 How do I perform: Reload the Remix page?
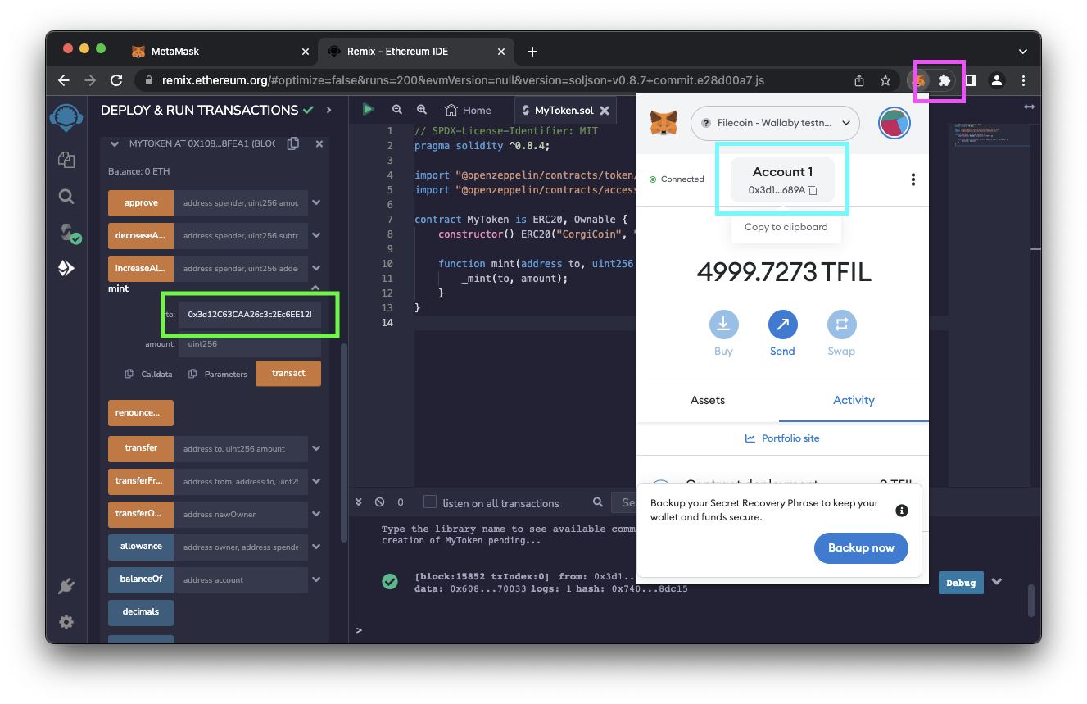[116, 80]
